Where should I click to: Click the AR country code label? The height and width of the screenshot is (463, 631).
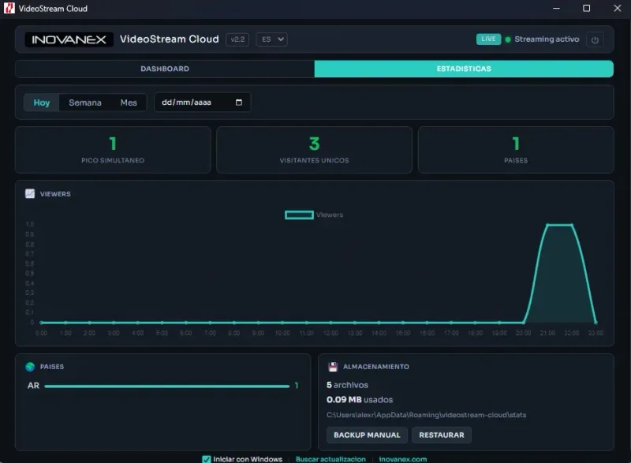[x=33, y=386]
